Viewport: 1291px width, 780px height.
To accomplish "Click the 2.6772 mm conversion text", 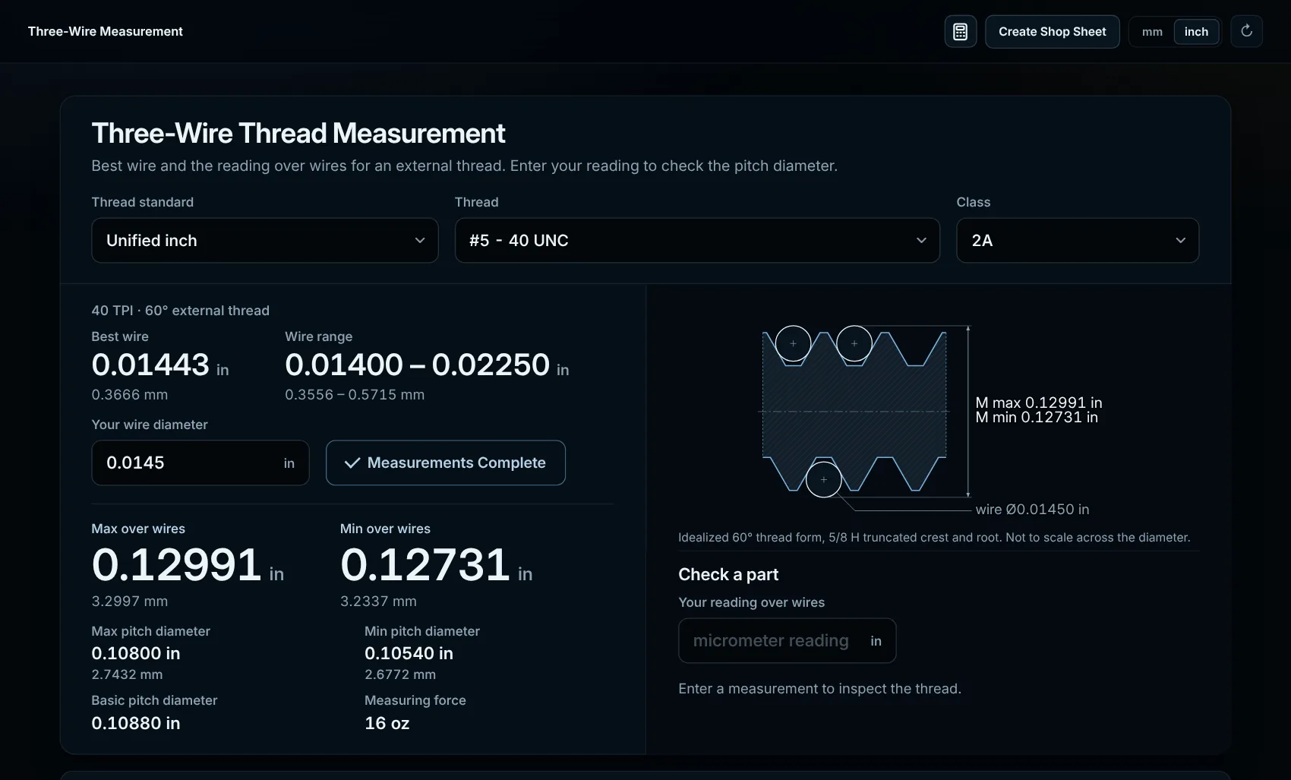I will 400,674.
